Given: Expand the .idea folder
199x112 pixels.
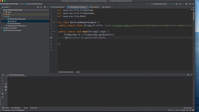Looking at the screenshot, I should point(4,12).
